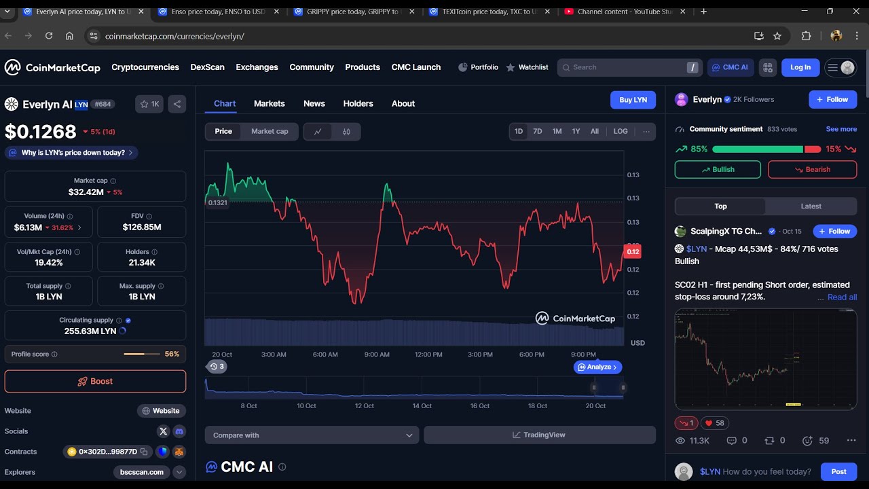
Task: Open new browser tab
Action: (x=704, y=12)
